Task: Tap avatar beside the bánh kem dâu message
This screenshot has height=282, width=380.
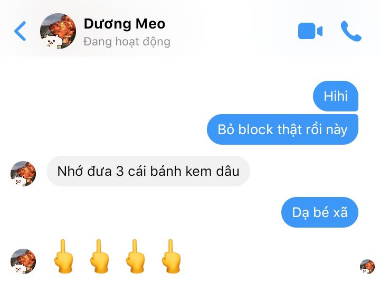Action: [x=23, y=174]
